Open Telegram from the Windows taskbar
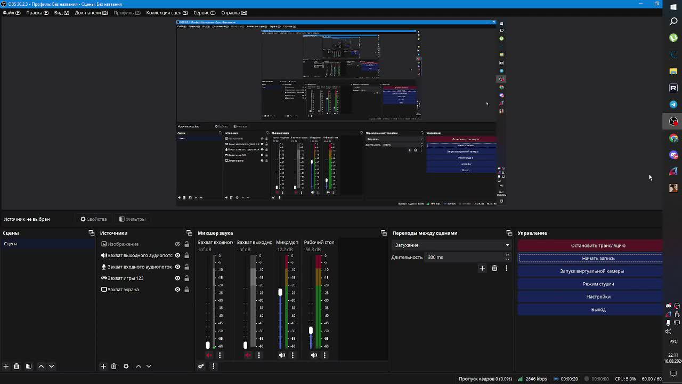682x384 pixels. [673, 105]
